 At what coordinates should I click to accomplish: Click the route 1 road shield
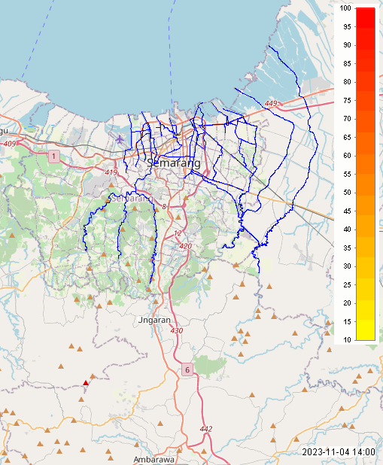coord(53,156)
